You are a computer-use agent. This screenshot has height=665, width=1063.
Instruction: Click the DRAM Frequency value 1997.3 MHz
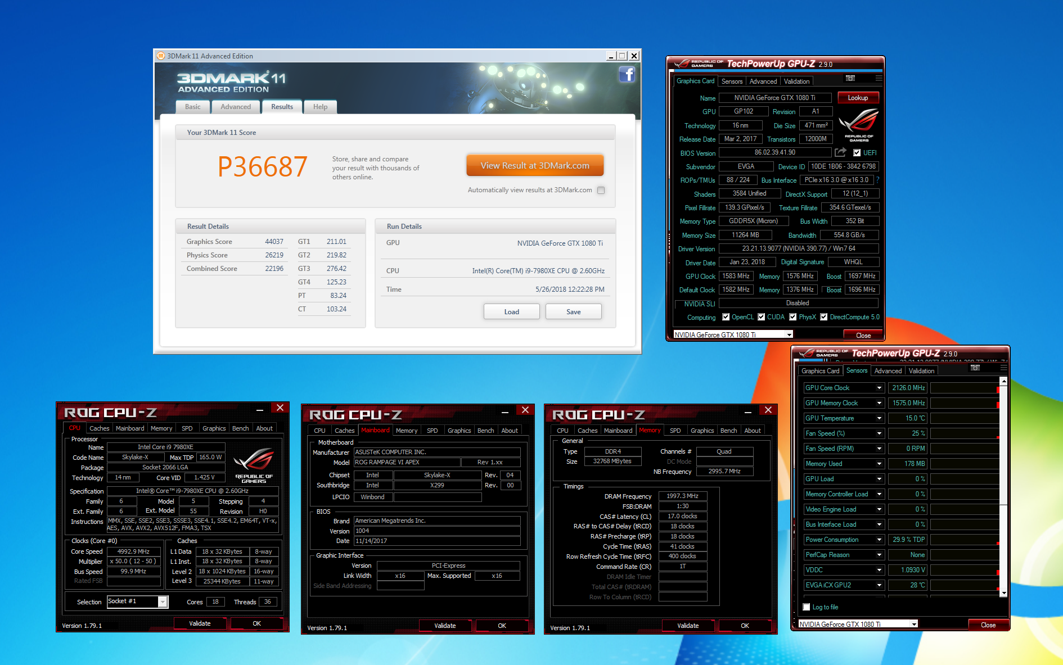click(x=683, y=496)
